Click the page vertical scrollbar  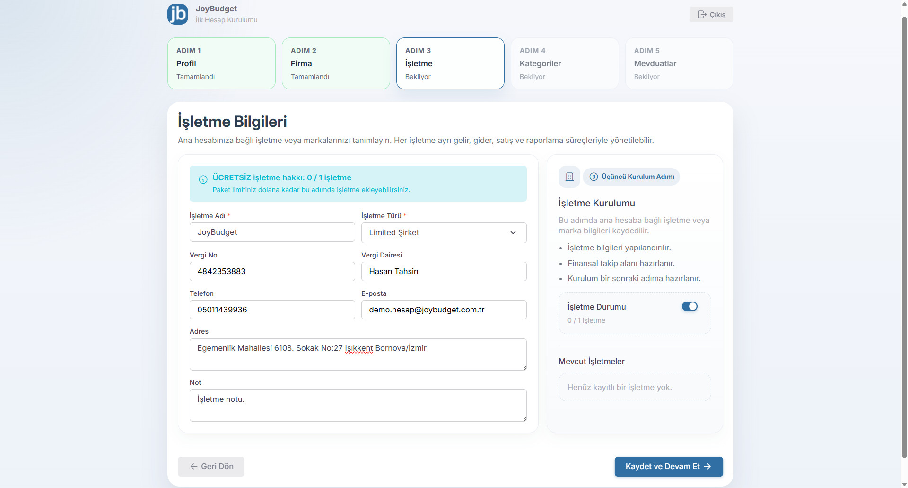pyautogui.click(x=904, y=237)
